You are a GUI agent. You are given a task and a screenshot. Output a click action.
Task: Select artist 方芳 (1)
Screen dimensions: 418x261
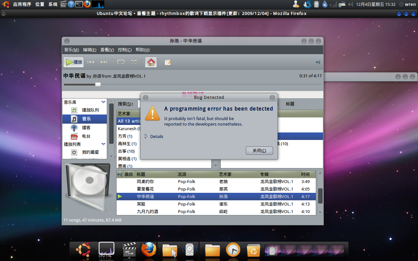(x=129, y=136)
